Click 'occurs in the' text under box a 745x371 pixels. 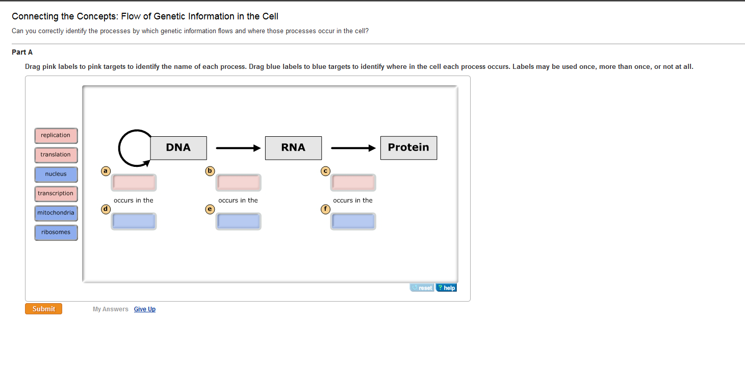(134, 201)
